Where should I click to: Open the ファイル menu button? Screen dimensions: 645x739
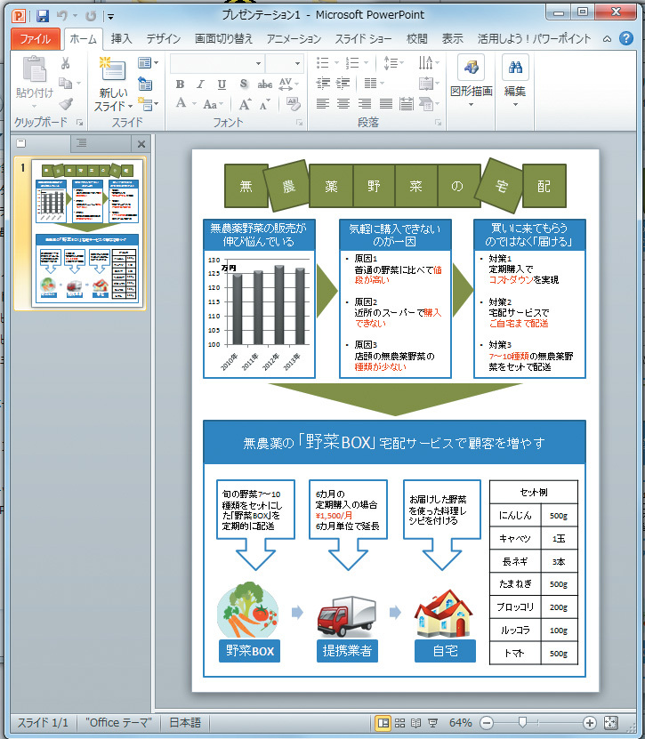(36, 39)
